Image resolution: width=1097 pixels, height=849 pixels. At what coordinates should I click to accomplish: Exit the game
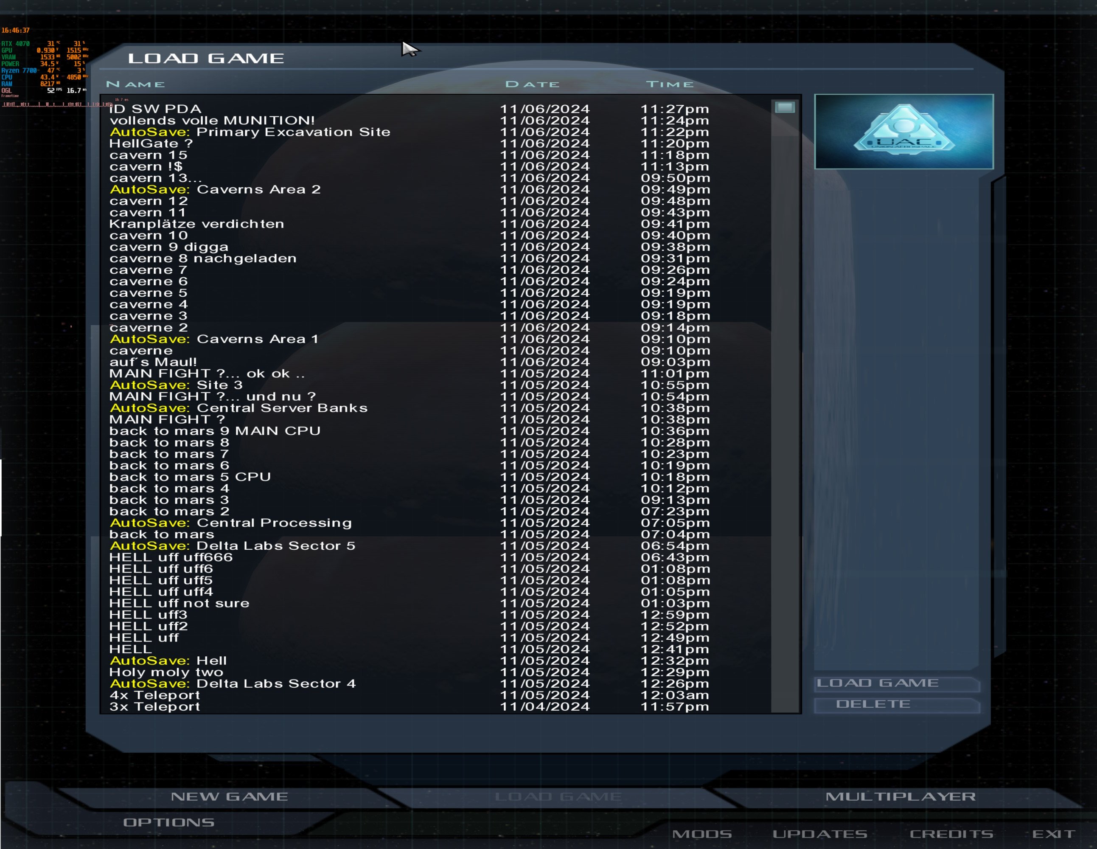(x=1053, y=834)
